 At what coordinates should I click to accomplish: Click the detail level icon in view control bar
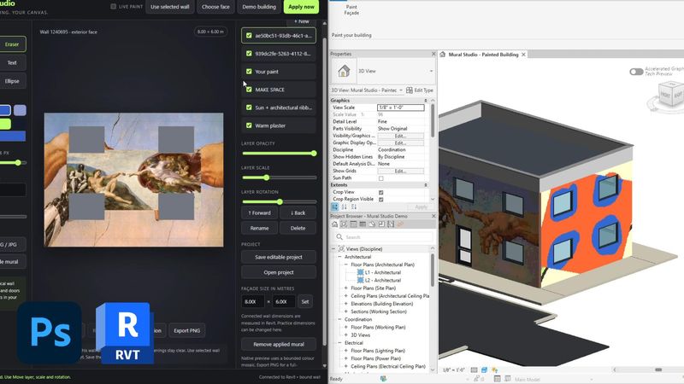[x=475, y=370]
